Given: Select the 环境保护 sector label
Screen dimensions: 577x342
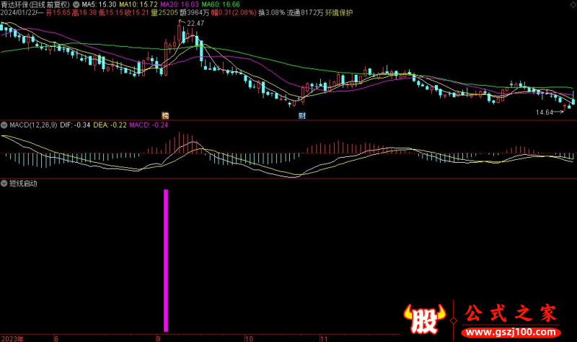Looking at the screenshot, I should pos(340,14).
